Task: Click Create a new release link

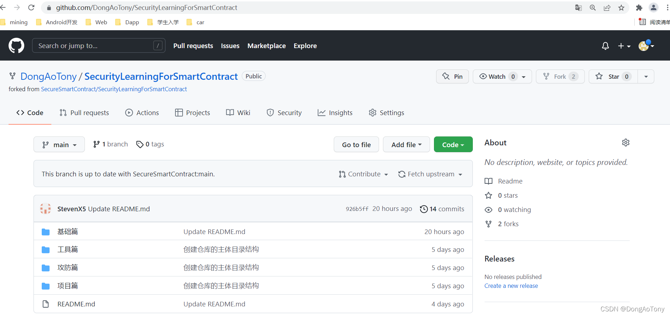Action: (511, 286)
